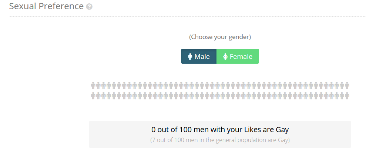Click the first person icon in the bottom row
The height and width of the screenshot is (159, 366).
coord(93,96)
